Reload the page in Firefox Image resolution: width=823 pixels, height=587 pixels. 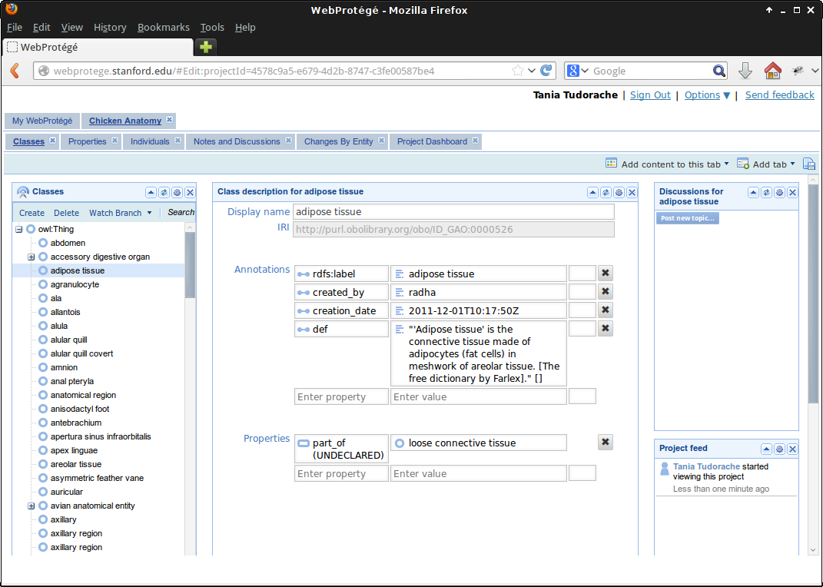point(546,70)
